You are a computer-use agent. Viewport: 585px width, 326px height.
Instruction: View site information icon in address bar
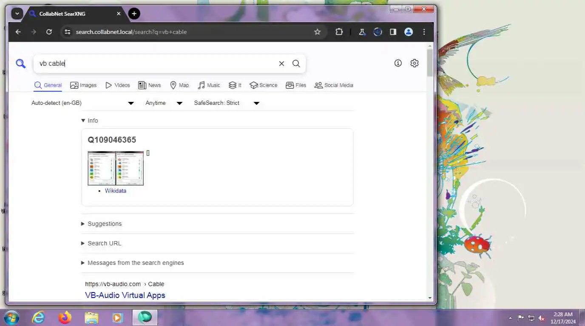(x=67, y=32)
